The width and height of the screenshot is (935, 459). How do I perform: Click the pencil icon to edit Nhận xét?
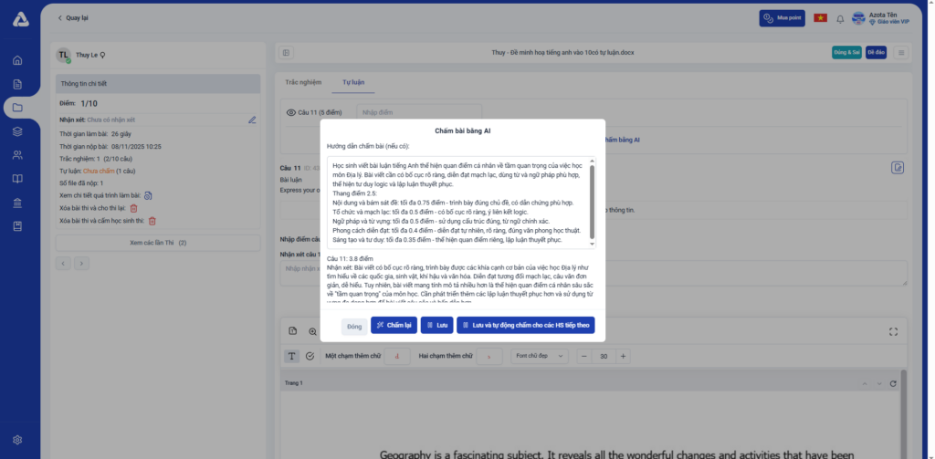(x=252, y=120)
